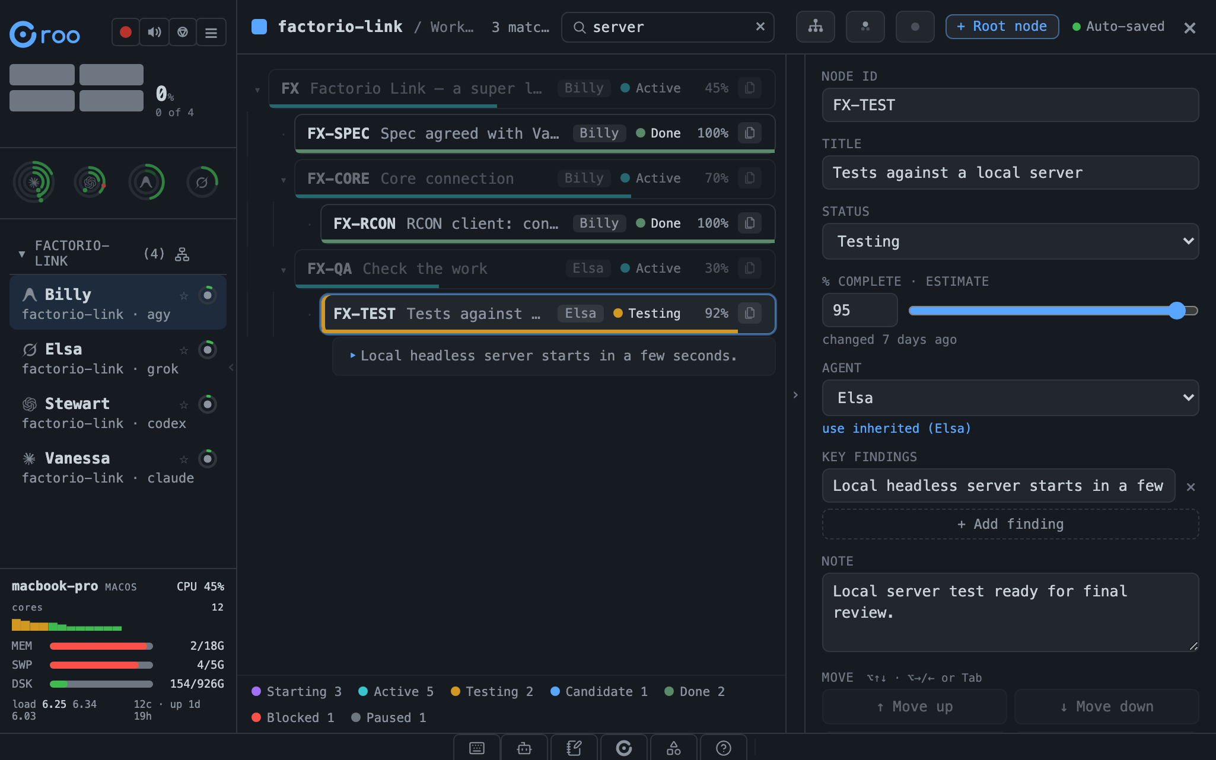Click the help question mark icon
1216x760 pixels.
(724, 748)
